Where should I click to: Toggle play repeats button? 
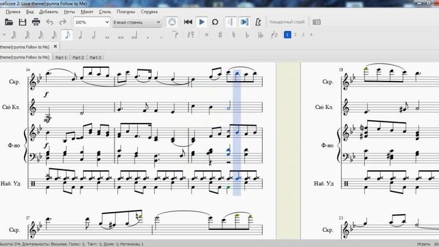[230, 22]
